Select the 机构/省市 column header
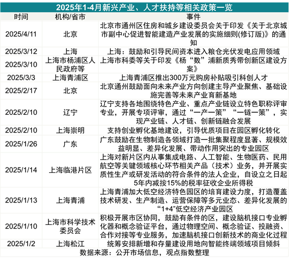Image resolution: width=289 pixels, height=261 pixels. pos(70,17)
